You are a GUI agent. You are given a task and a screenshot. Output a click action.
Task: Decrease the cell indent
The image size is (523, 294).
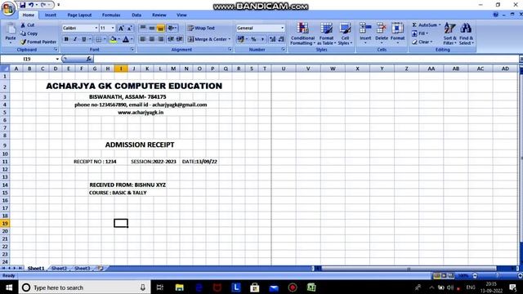click(x=171, y=39)
